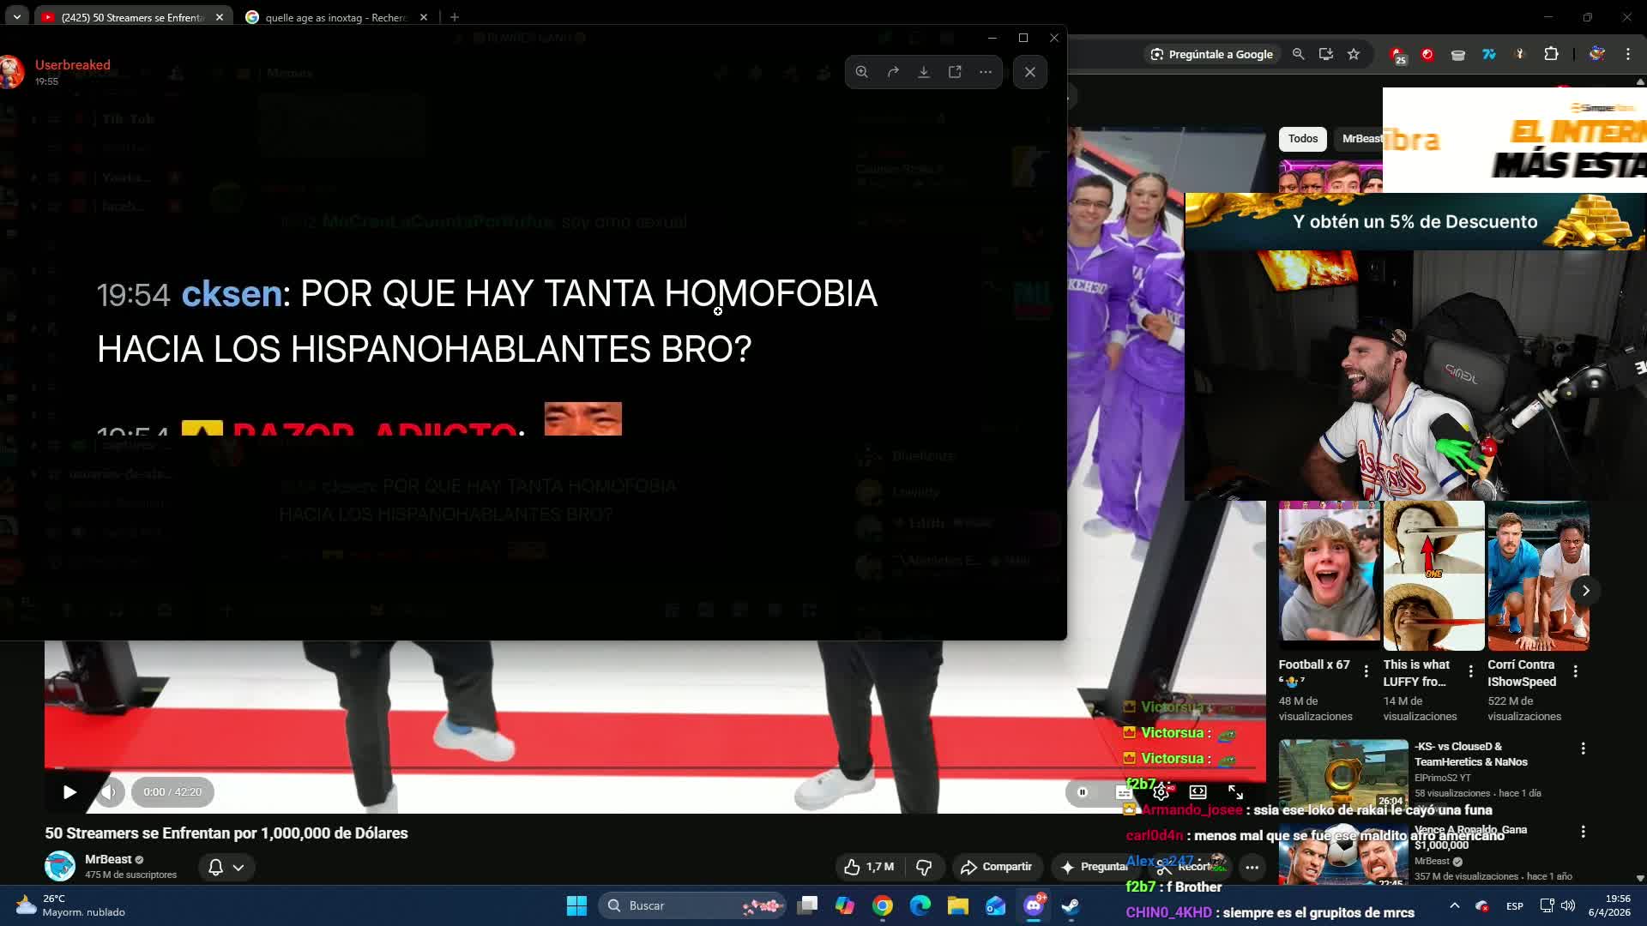Mute the YouTube video volume
Viewport: 1647px width, 926px height.
point(109,792)
